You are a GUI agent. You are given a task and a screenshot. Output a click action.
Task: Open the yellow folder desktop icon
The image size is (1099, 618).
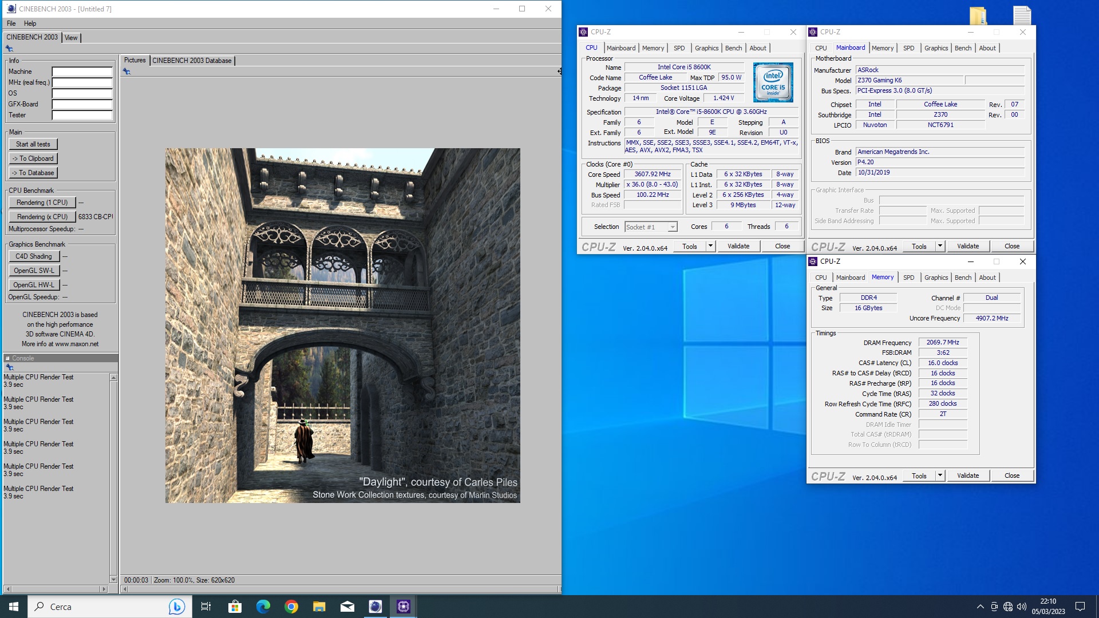click(x=978, y=15)
